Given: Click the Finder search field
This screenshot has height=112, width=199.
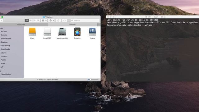Looking at the screenshot, I should 85,21.
